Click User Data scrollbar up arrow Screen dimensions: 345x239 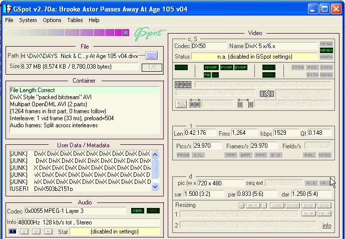[x=155, y=154]
